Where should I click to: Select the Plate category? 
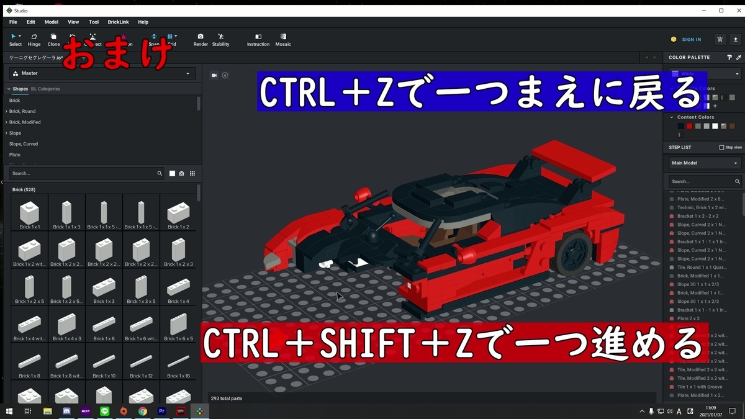[15, 155]
